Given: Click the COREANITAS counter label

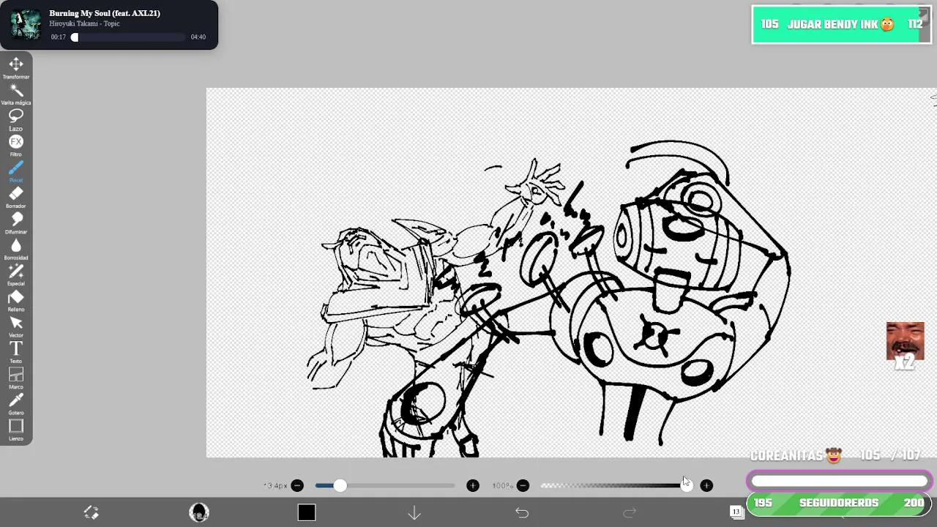Looking at the screenshot, I should coord(796,455).
